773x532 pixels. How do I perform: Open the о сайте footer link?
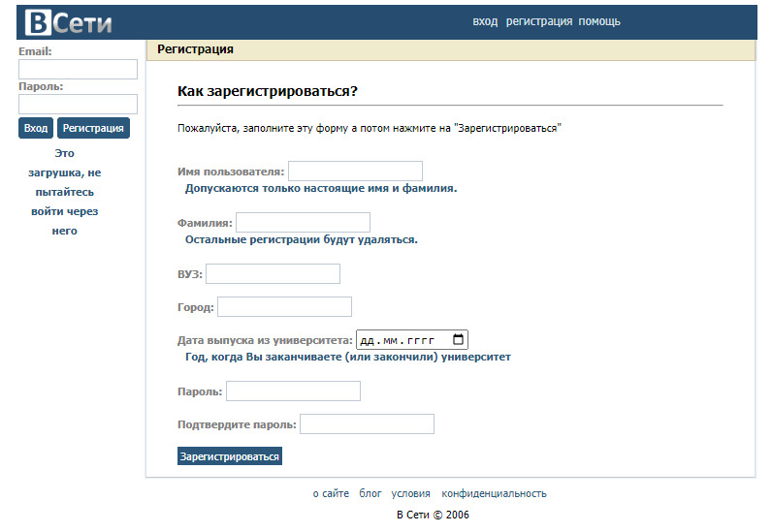[331, 493]
